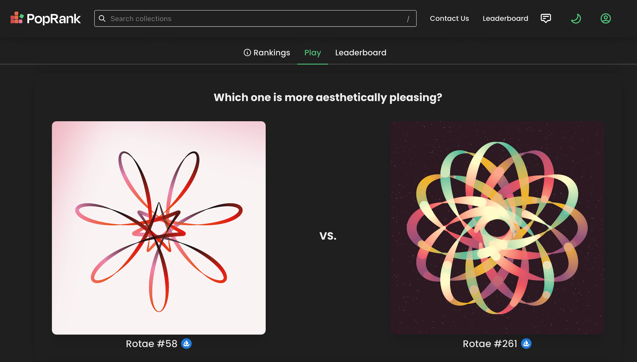This screenshot has width=637, height=362.
Task: Open the OpenSea icon next to Rotae #261
Action: coord(526,344)
